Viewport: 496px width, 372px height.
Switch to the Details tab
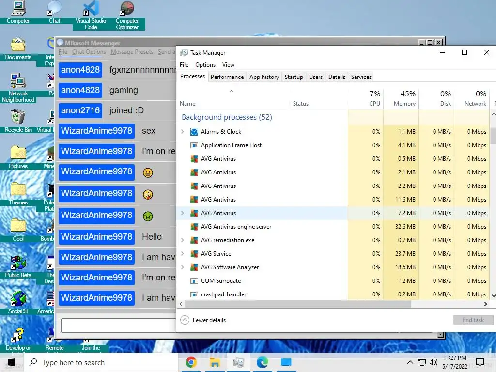337,77
